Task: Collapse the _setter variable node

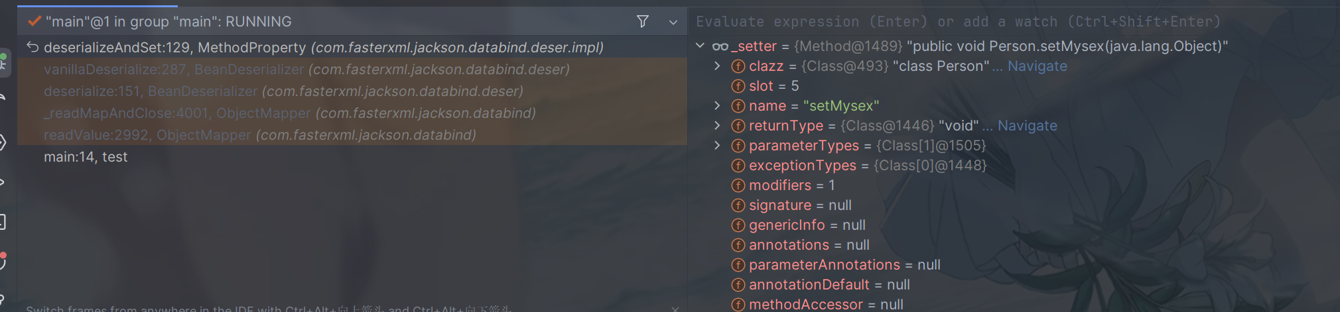Action: [700, 46]
